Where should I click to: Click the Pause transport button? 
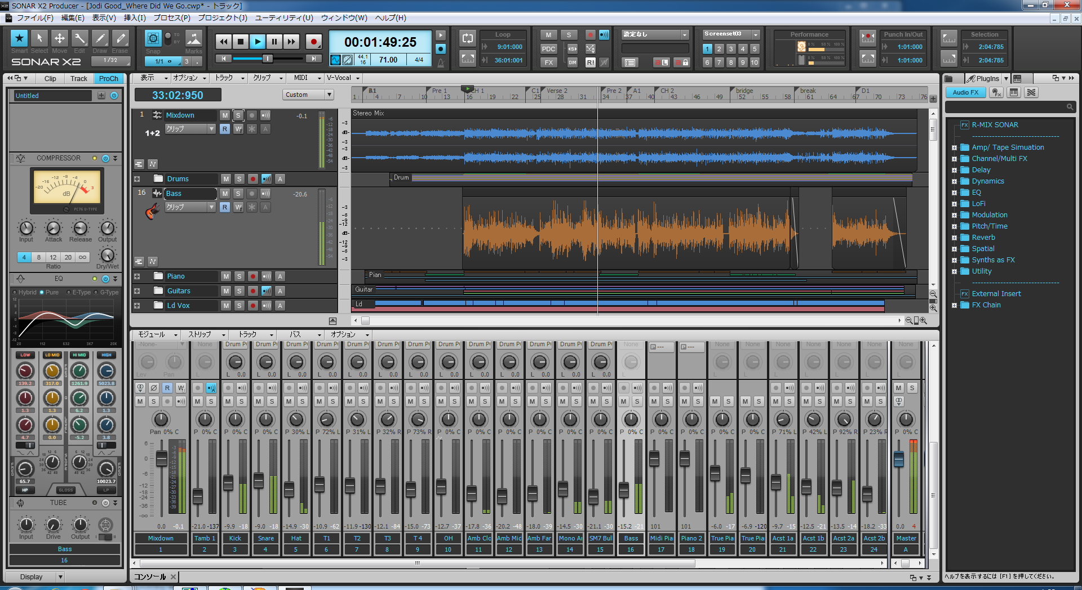[x=274, y=41]
